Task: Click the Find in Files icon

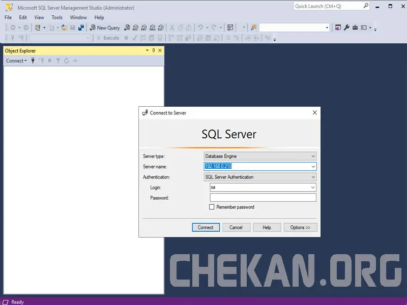Action: (253, 27)
